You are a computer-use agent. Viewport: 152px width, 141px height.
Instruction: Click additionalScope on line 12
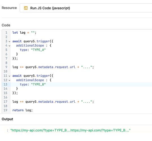[x=30, y=80]
